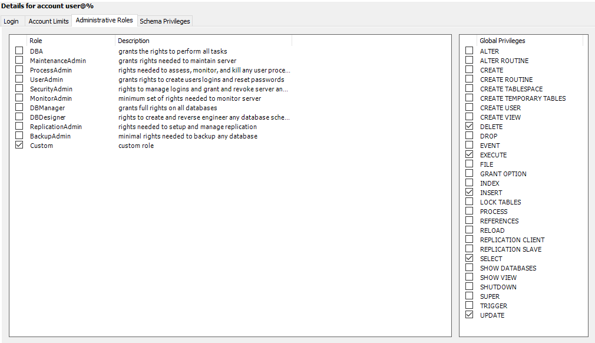Screen dimensions: 595x343
Task: Open the Account Limits tab
Action: point(48,21)
